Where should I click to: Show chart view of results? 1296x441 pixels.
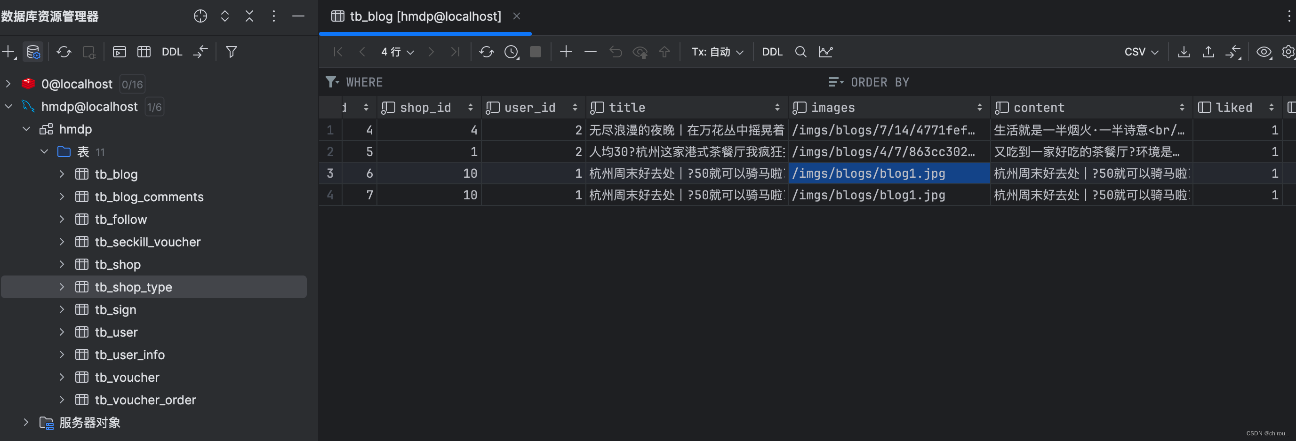[825, 52]
